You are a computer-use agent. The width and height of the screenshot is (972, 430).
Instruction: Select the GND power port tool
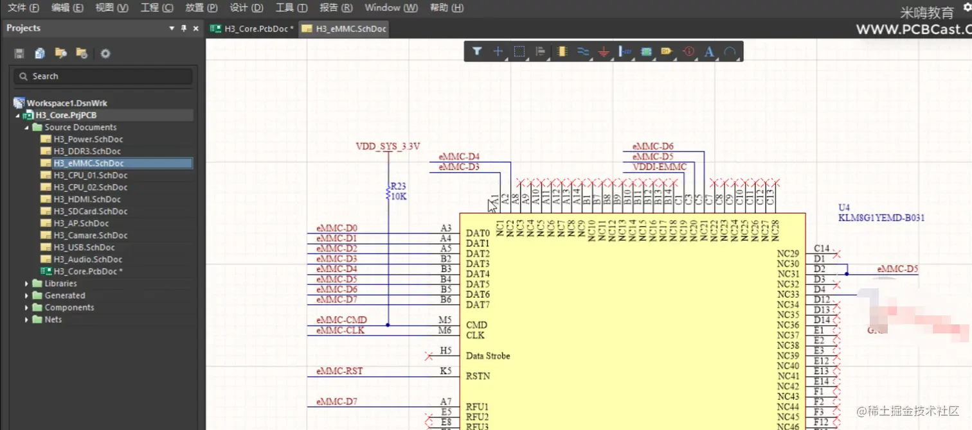coord(603,52)
